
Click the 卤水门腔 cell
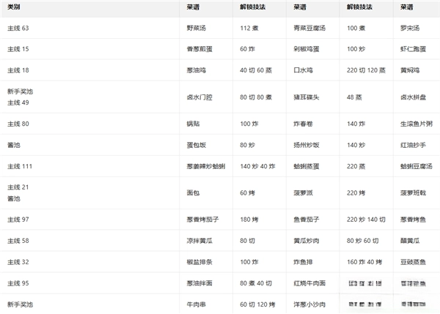click(200, 97)
